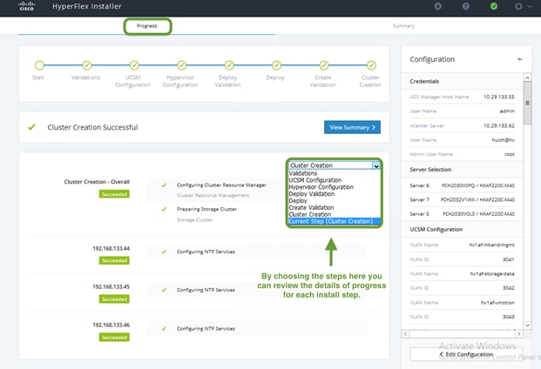Click the Configuration vertical scrollbar thumb
541x369 pixels.
(x=527, y=103)
